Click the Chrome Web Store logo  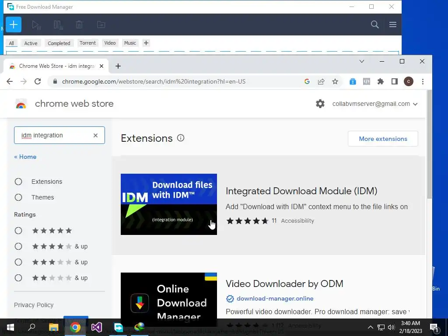(21, 104)
